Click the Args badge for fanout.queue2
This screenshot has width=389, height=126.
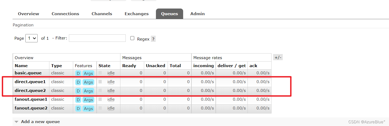click(x=88, y=108)
